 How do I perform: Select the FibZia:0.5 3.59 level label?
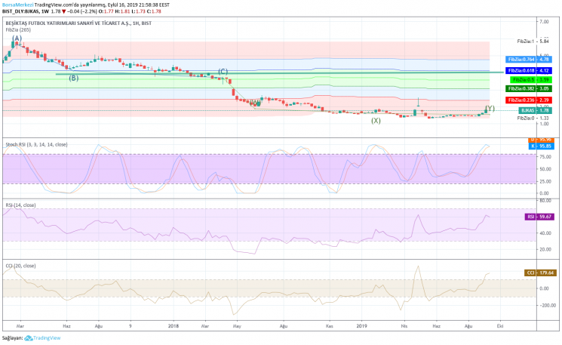pos(531,79)
